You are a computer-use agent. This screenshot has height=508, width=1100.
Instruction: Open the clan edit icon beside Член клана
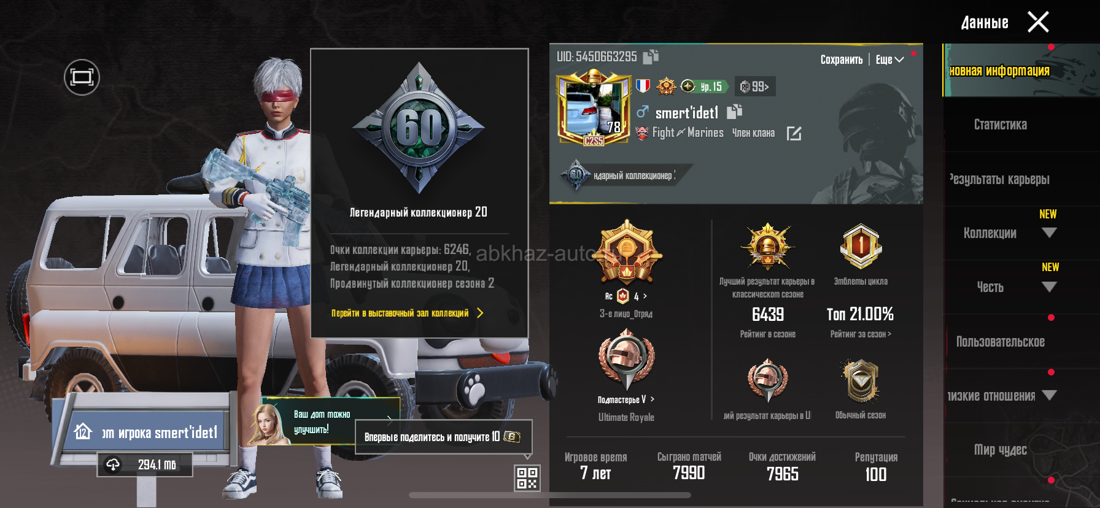point(794,133)
